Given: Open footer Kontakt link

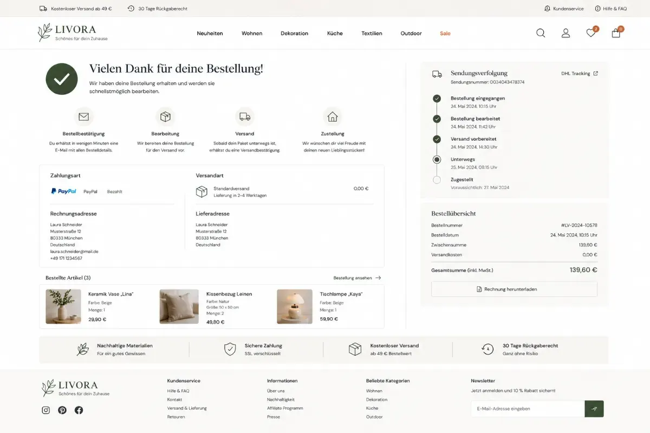Looking at the screenshot, I should coord(174,399).
